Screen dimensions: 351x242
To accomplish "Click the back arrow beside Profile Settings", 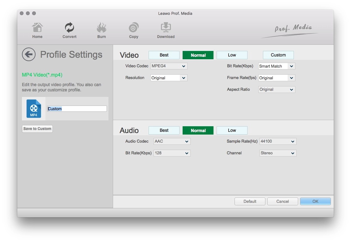I will coord(29,55).
